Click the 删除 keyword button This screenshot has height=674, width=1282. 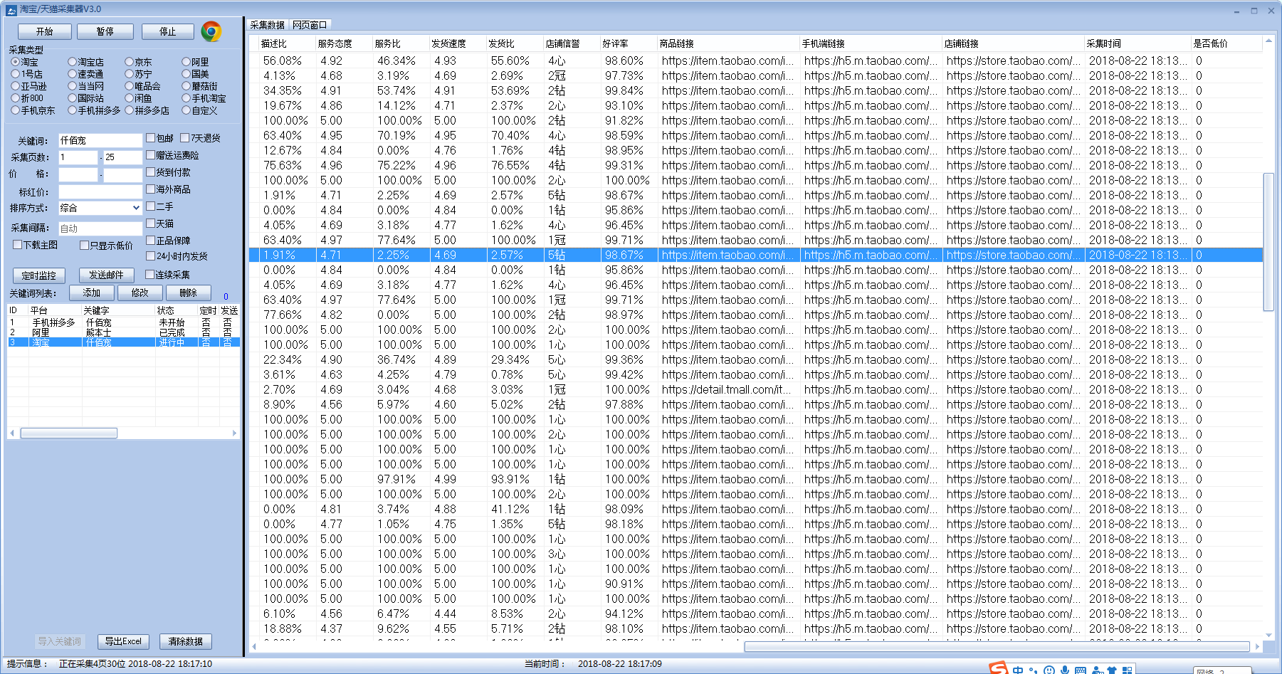[x=189, y=293]
